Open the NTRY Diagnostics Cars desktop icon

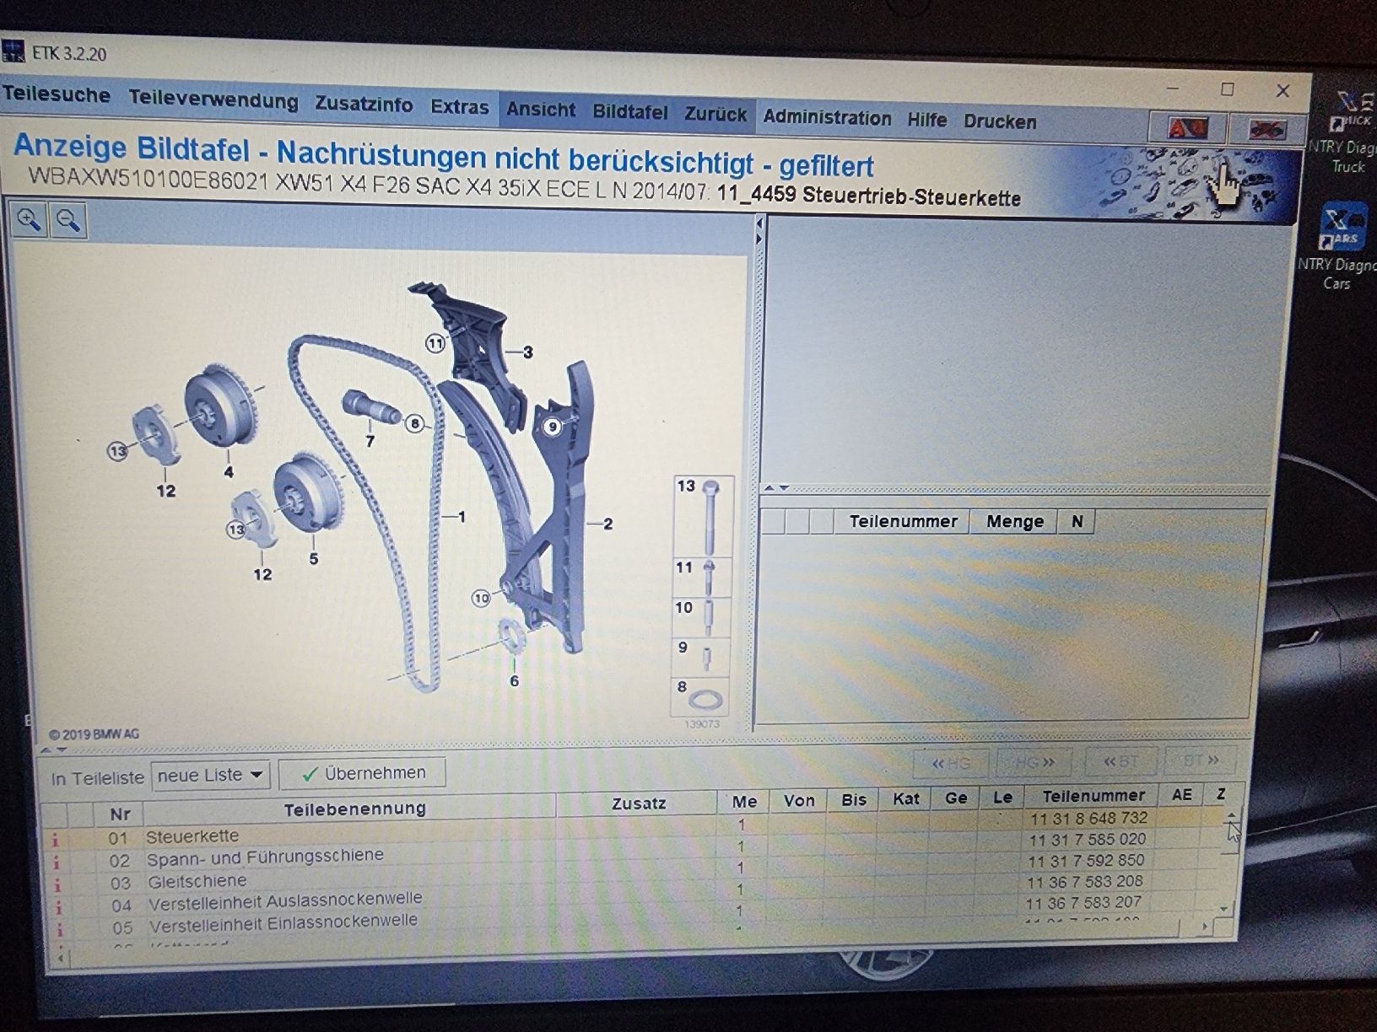click(1340, 245)
